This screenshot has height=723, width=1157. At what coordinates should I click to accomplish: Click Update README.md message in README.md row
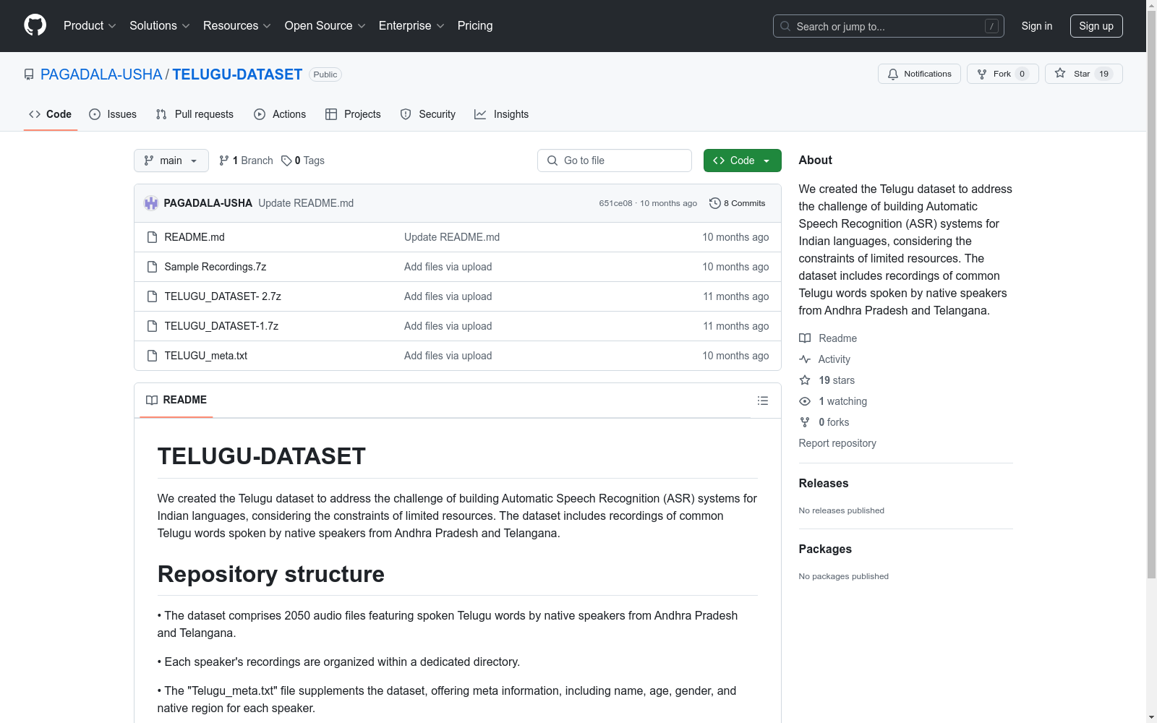click(452, 237)
